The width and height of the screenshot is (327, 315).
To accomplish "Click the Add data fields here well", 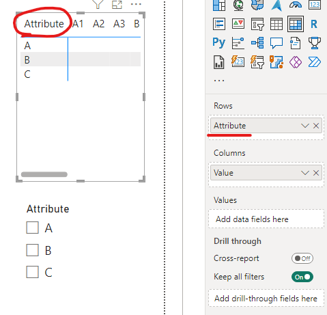I will tap(266, 219).
